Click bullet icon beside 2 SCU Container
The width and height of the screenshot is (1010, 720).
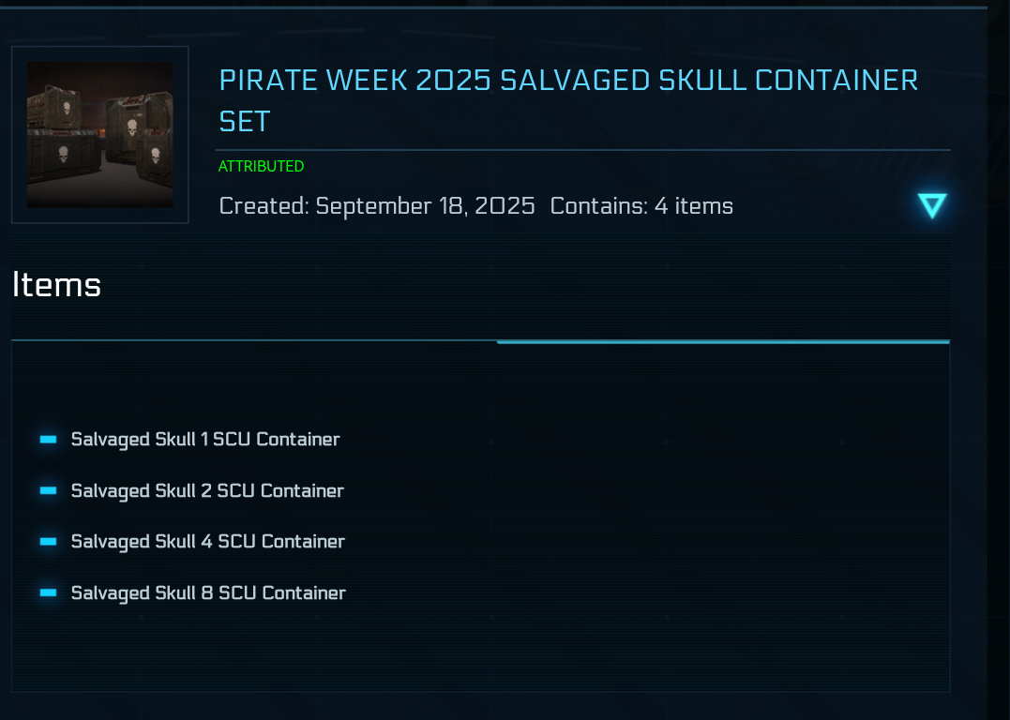coord(49,490)
